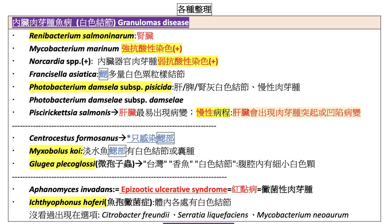Select the Myxobolus koi highlighted name
Screen dimensions: 389x224
click(56, 151)
